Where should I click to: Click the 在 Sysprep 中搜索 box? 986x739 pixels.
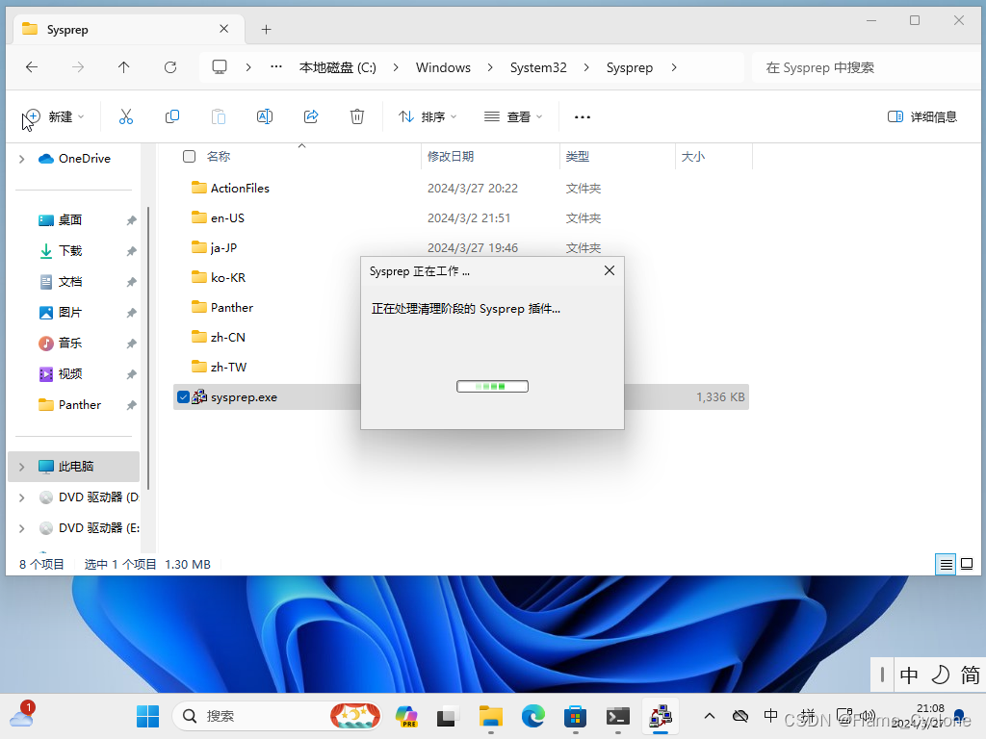click(x=868, y=67)
